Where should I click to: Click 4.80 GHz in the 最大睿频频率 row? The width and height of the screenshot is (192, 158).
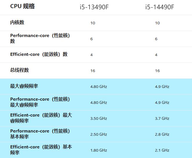tap(99, 87)
